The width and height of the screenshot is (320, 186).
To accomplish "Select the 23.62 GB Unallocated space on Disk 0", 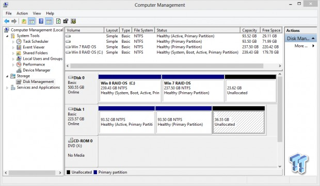I will (x=250, y=89).
